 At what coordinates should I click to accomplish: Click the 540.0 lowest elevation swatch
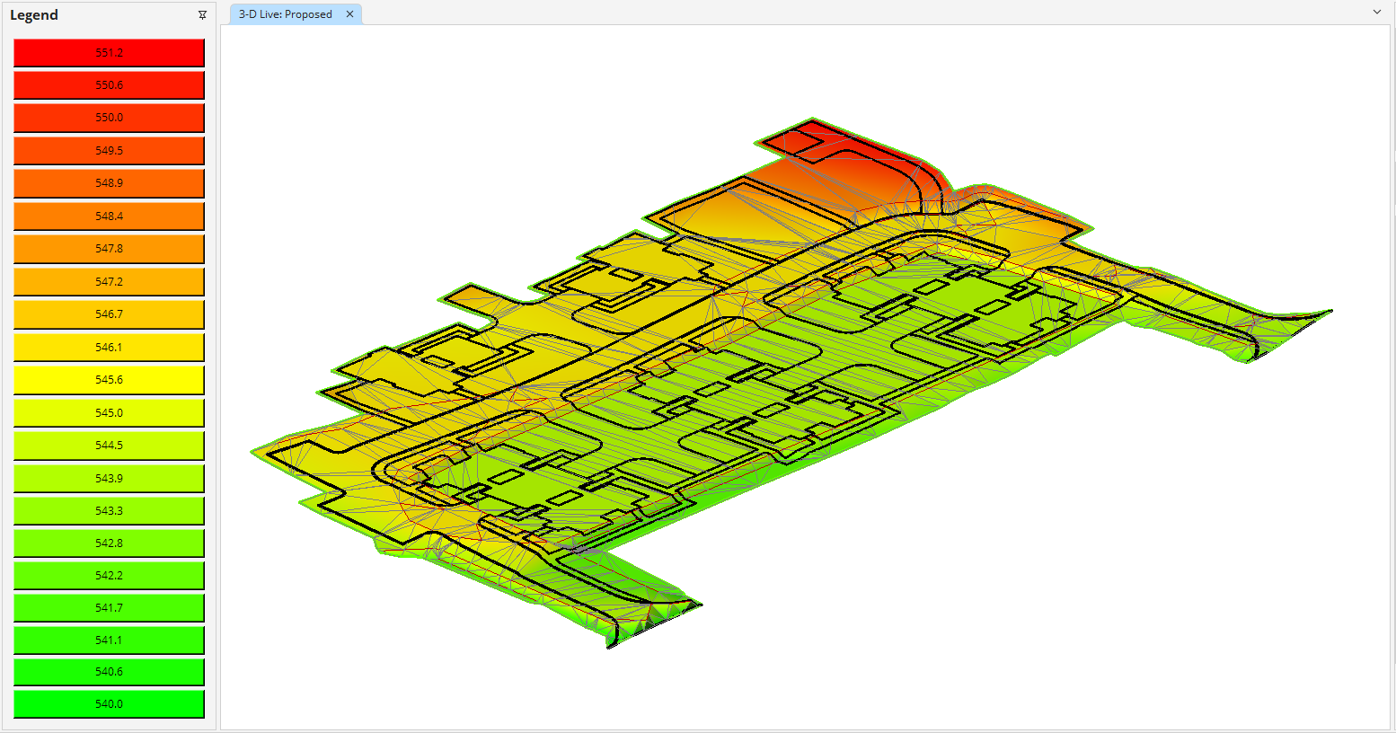click(x=109, y=704)
